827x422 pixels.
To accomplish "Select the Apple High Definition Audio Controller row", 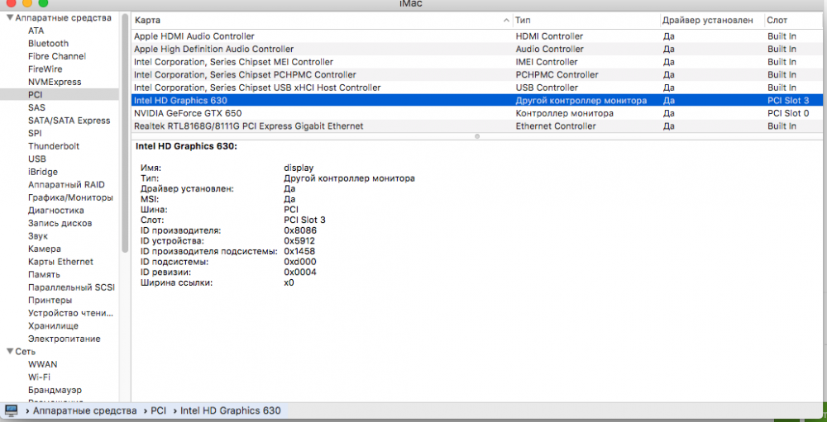I will tap(477, 49).
